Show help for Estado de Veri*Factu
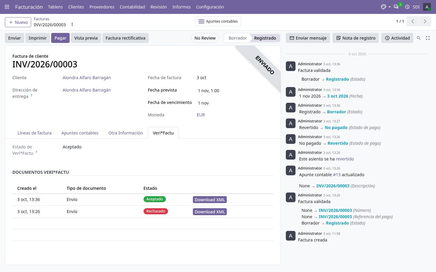 [36, 152]
